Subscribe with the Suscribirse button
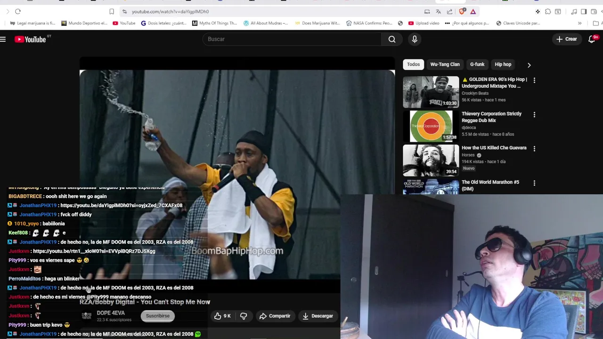The width and height of the screenshot is (603, 339). point(157,316)
